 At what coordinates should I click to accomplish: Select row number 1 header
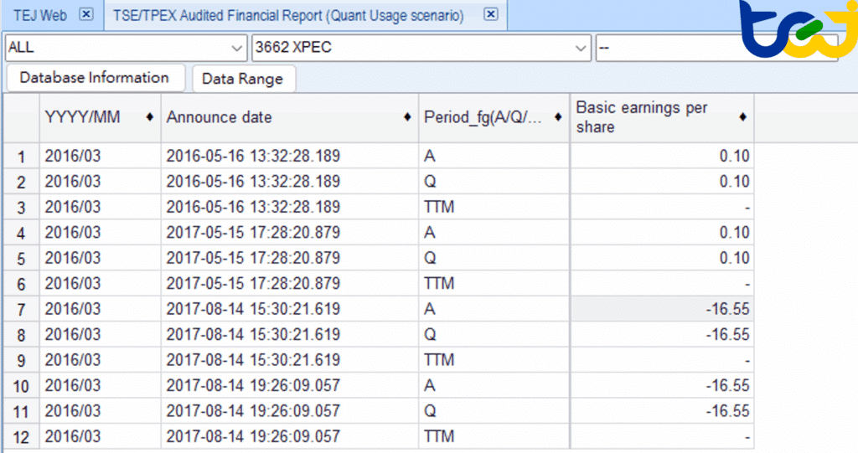tap(22, 156)
